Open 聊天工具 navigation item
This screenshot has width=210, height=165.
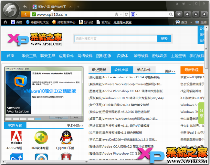[48, 56]
